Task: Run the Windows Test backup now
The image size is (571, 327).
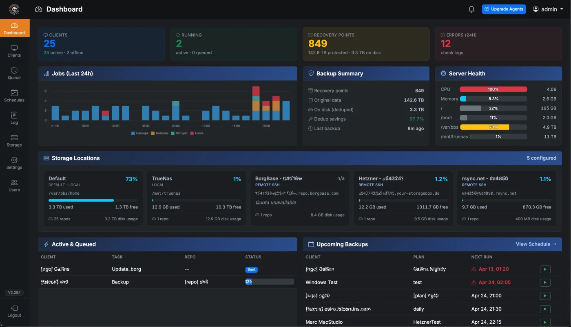Action: pos(545,282)
